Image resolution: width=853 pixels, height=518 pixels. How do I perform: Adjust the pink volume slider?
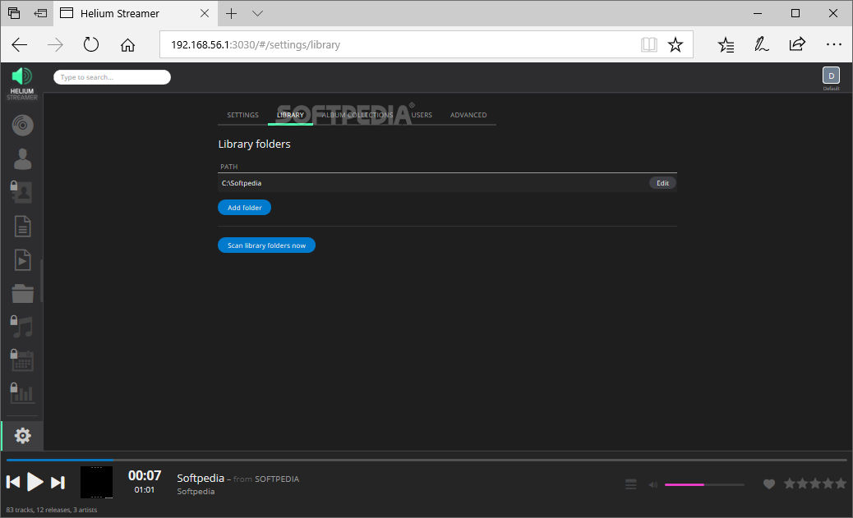pyautogui.click(x=704, y=484)
